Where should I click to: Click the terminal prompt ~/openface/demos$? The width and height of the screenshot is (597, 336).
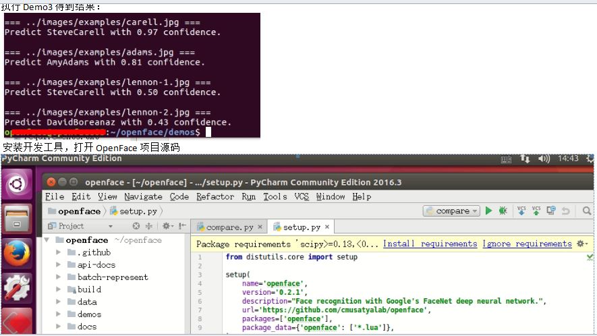[155, 132]
